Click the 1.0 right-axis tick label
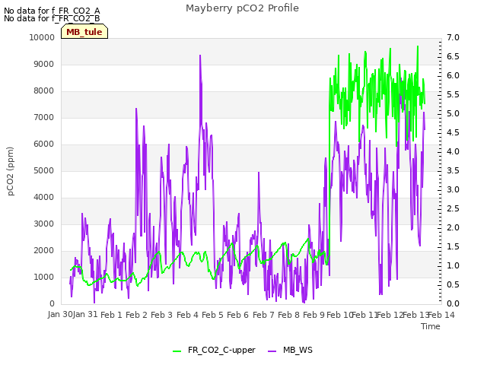This screenshot has width=487, height=365. pyautogui.click(x=453, y=265)
